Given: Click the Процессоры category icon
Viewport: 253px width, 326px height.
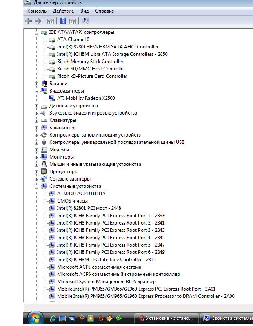Looking at the screenshot, I should 44,172.
